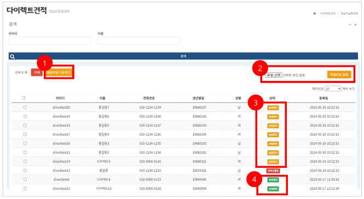The image size is (364, 199).
Task: Click the date 2024-05-17 11:34:42
Action: point(324,179)
